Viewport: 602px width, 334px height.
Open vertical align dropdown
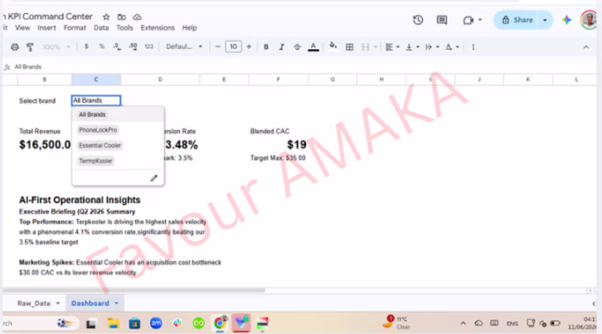click(412, 47)
